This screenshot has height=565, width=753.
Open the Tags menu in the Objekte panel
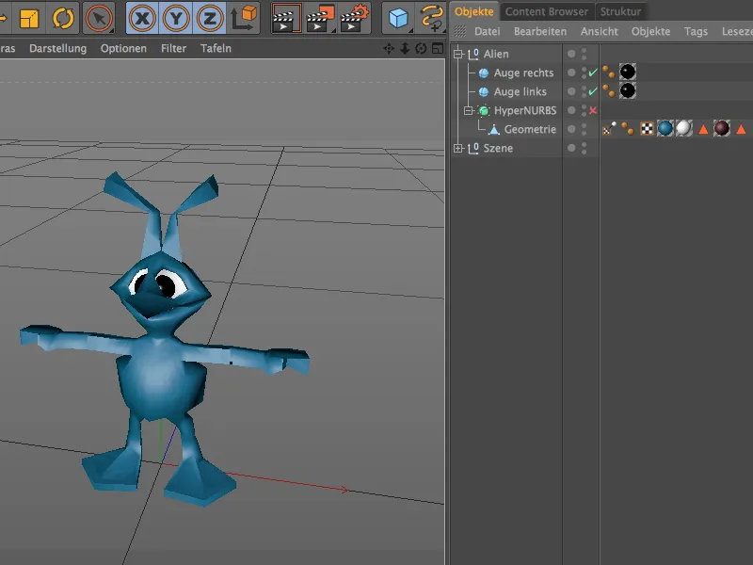[x=696, y=31]
